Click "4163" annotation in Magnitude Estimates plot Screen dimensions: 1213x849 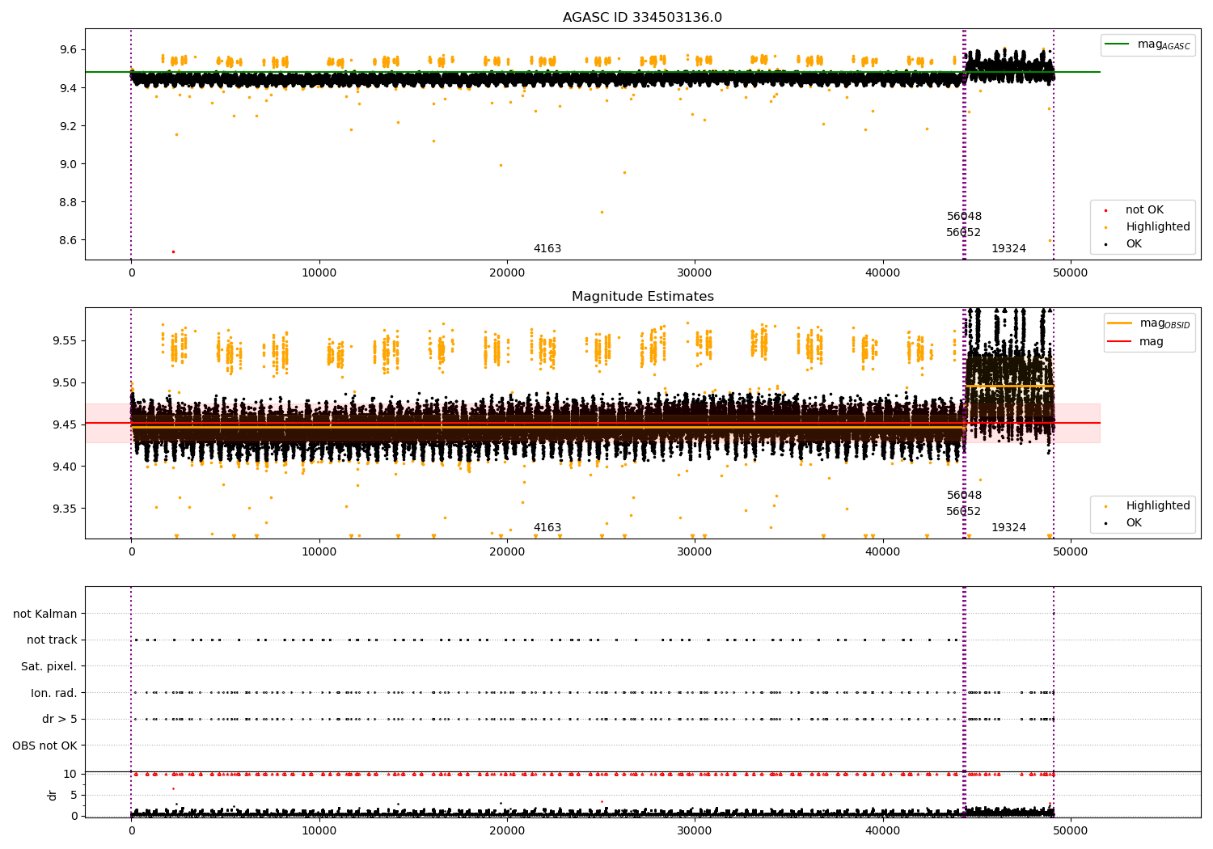(547, 528)
